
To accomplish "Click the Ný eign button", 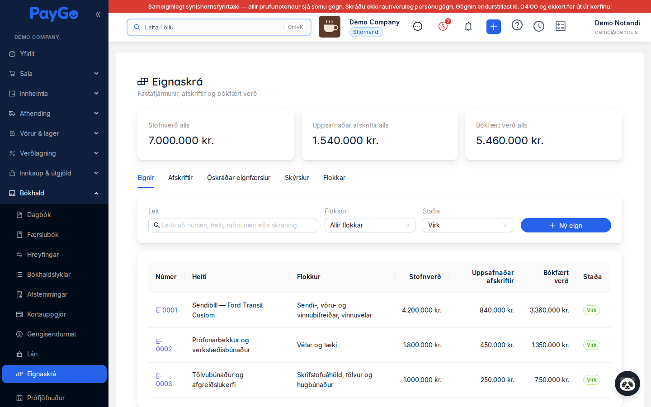I will pyautogui.click(x=566, y=225).
